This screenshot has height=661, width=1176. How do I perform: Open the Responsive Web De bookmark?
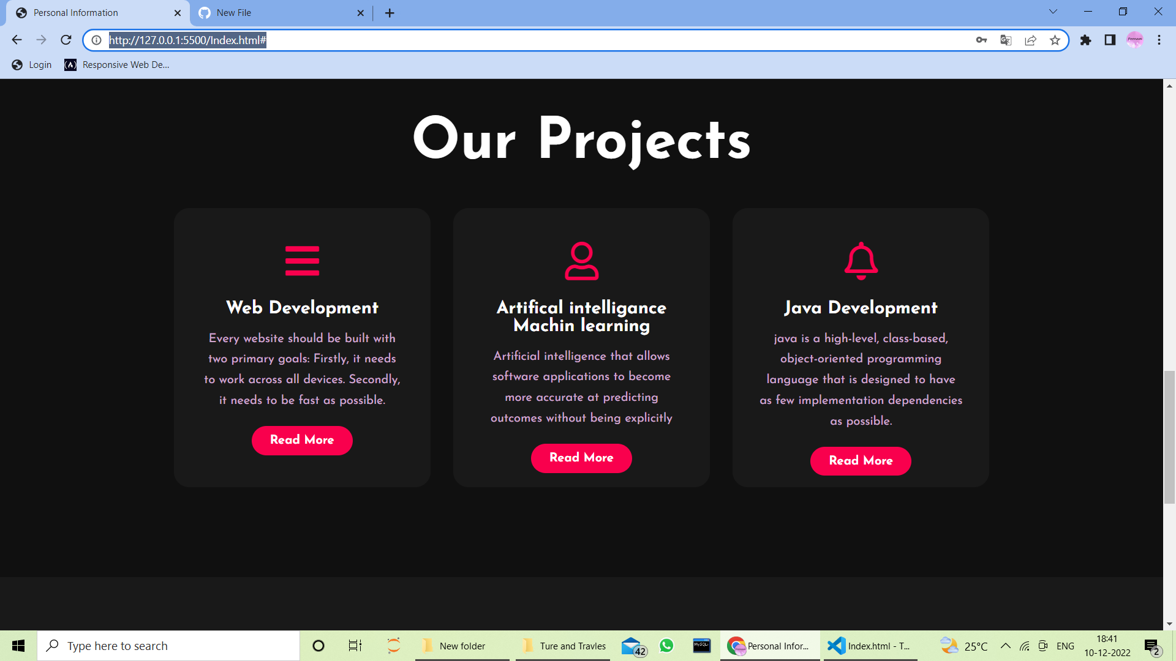coord(117,64)
